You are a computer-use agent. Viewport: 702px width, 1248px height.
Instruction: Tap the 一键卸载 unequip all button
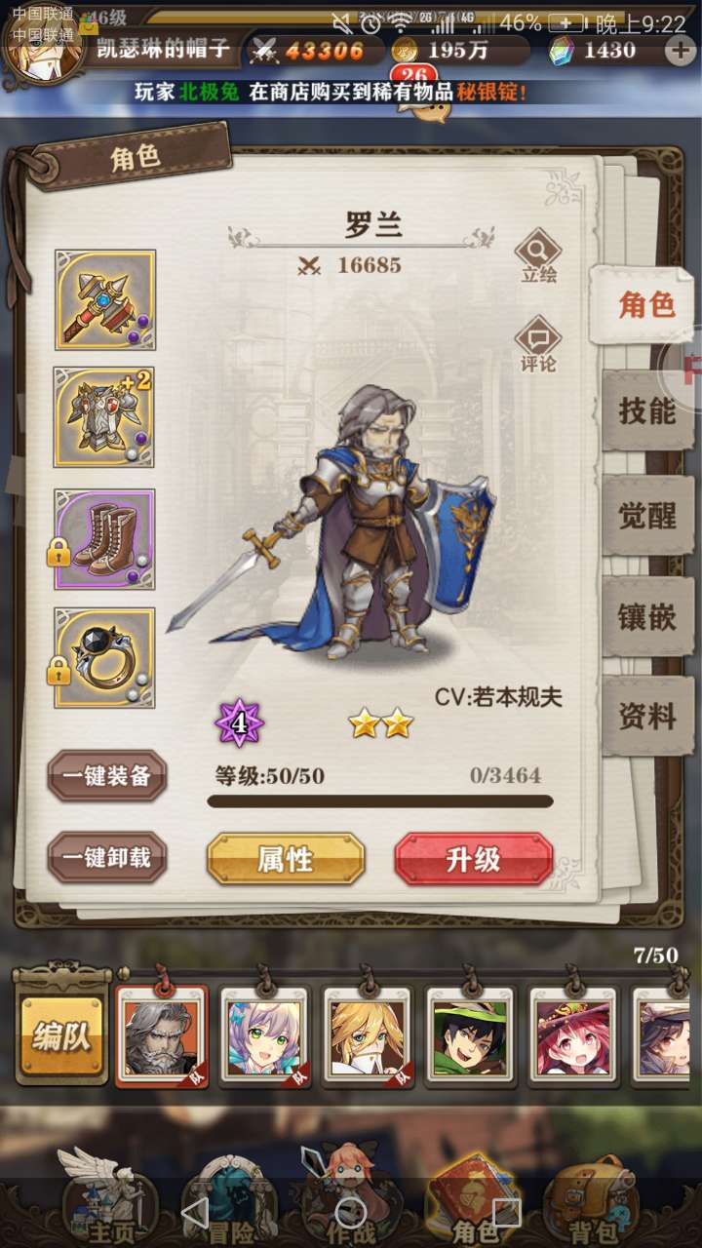pos(107,857)
